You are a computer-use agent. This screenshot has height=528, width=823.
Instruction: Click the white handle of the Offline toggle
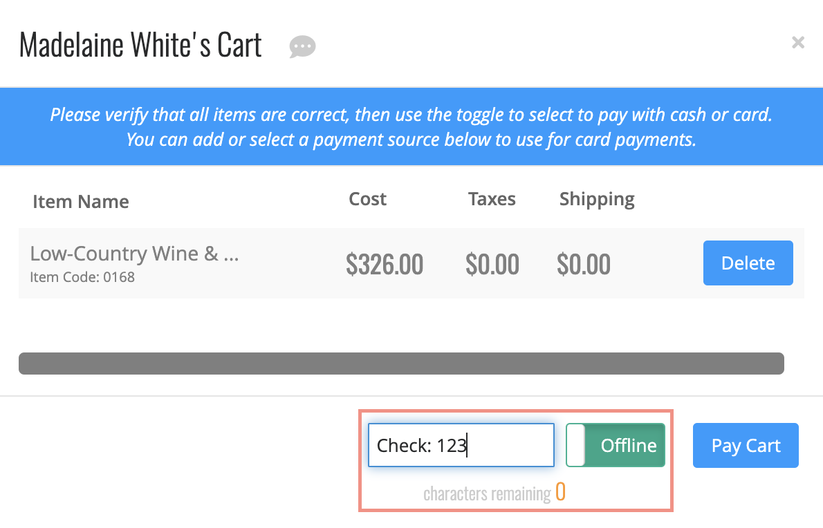576,445
